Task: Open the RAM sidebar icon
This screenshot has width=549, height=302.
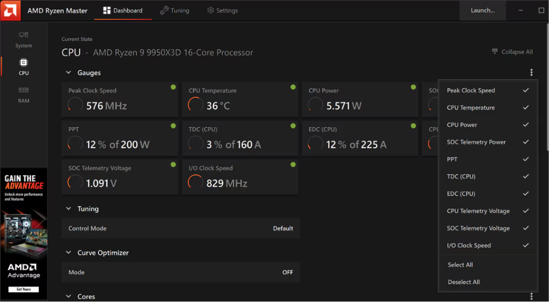Action: [x=23, y=90]
